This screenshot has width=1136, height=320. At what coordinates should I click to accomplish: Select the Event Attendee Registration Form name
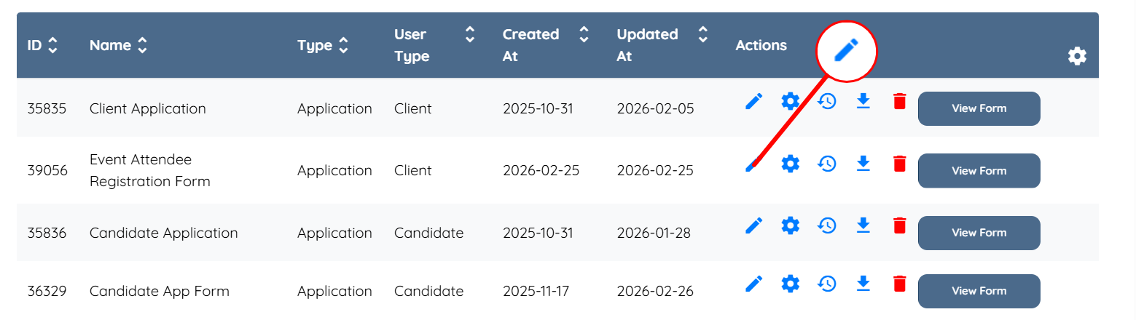click(149, 170)
